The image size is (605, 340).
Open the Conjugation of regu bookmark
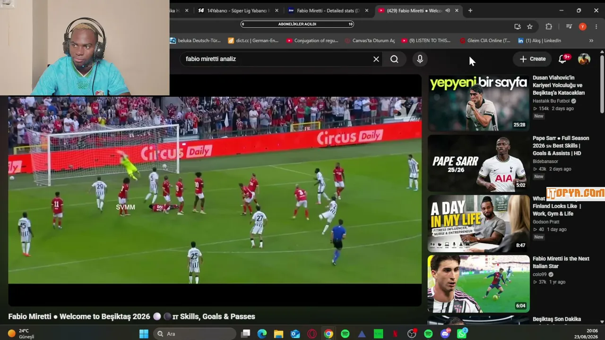pos(312,41)
